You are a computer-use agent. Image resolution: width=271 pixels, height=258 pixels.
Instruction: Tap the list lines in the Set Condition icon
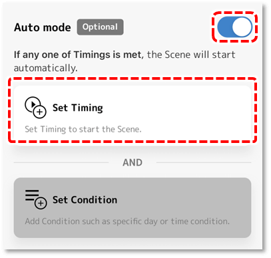(x=32, y=195)
